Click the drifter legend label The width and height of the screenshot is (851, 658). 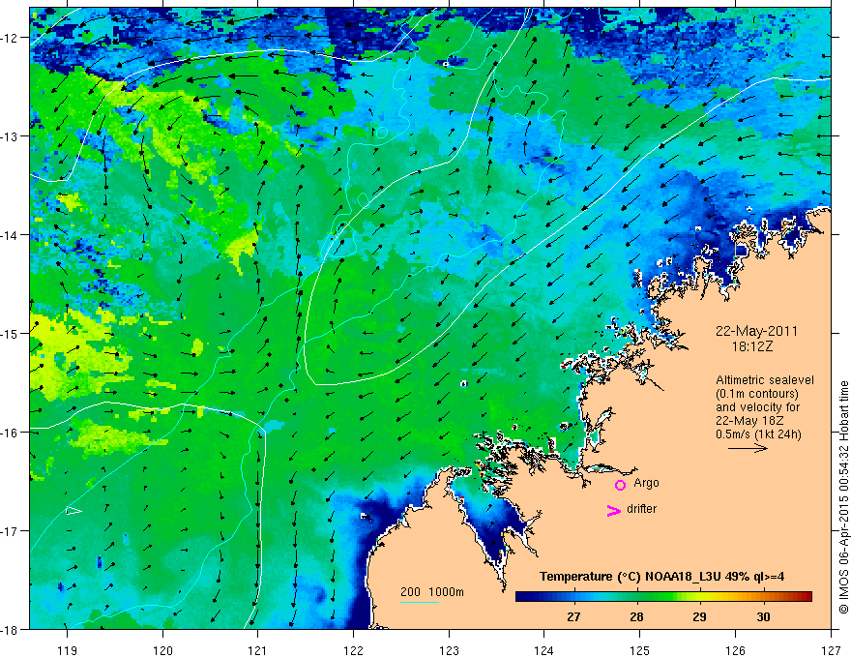coord(641,509)
